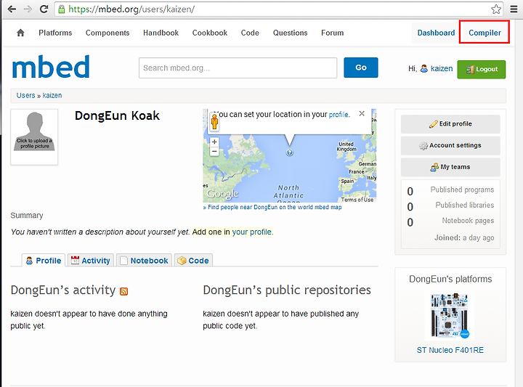
Task: Open the activity RSS feed icon
Action: (x=123, y=291)
